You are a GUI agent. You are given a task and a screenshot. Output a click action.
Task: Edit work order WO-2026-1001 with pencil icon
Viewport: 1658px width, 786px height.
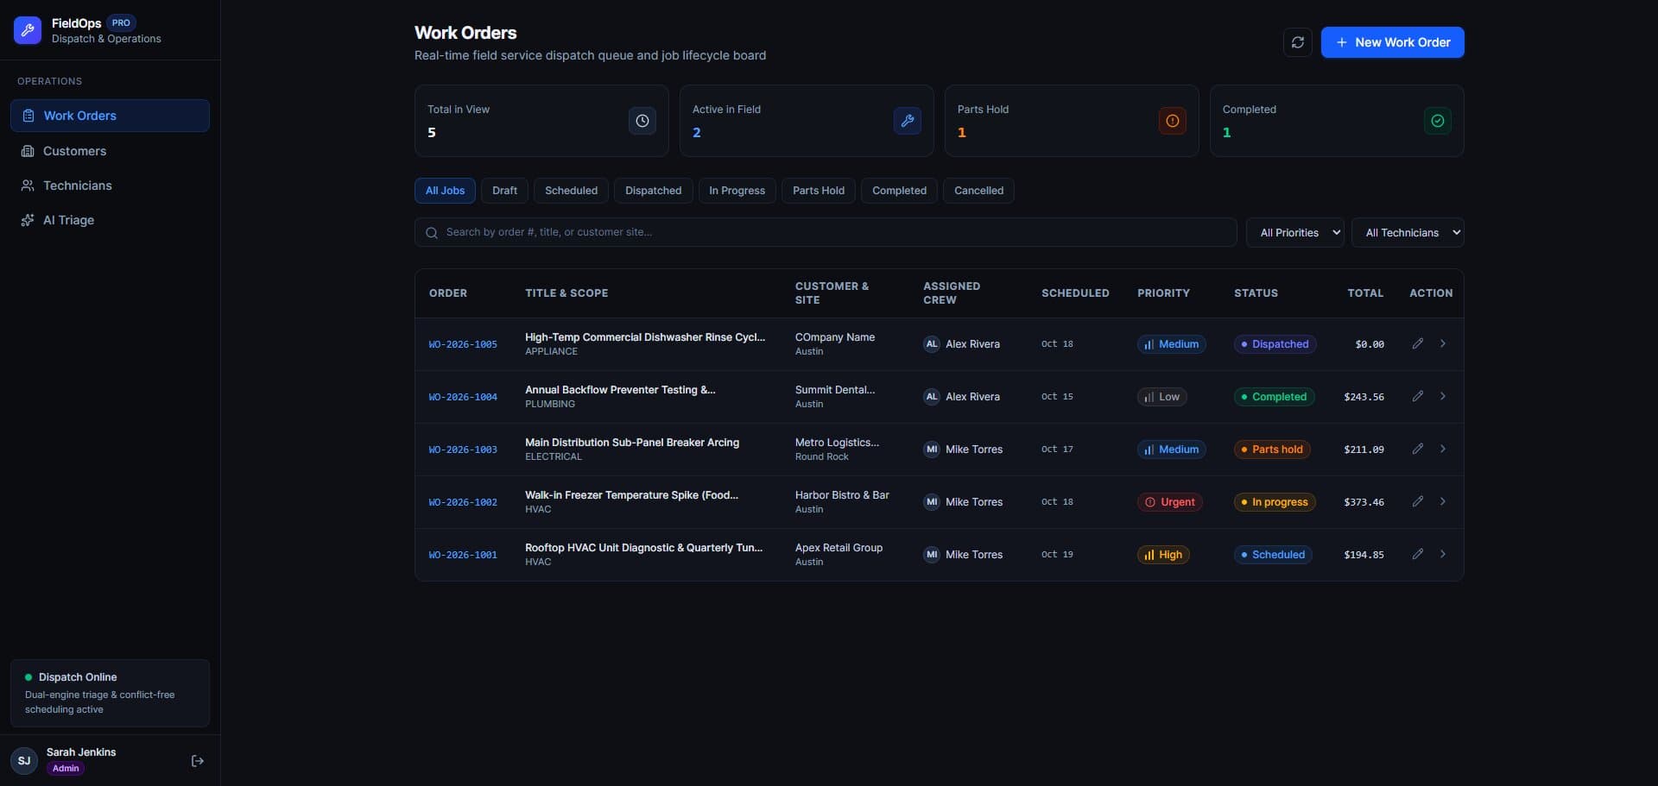click(1417, 554)
